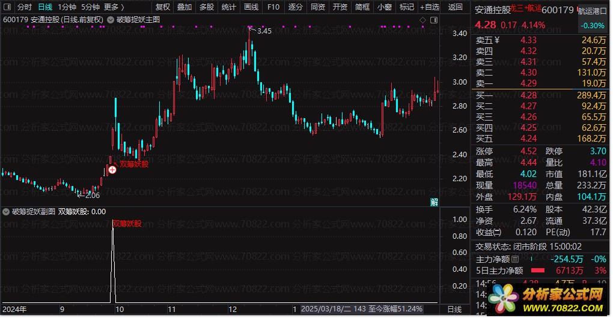This screenshot has width=613, height=318.
Task: Click the 交易状态 status line
Action: (528, 247)
